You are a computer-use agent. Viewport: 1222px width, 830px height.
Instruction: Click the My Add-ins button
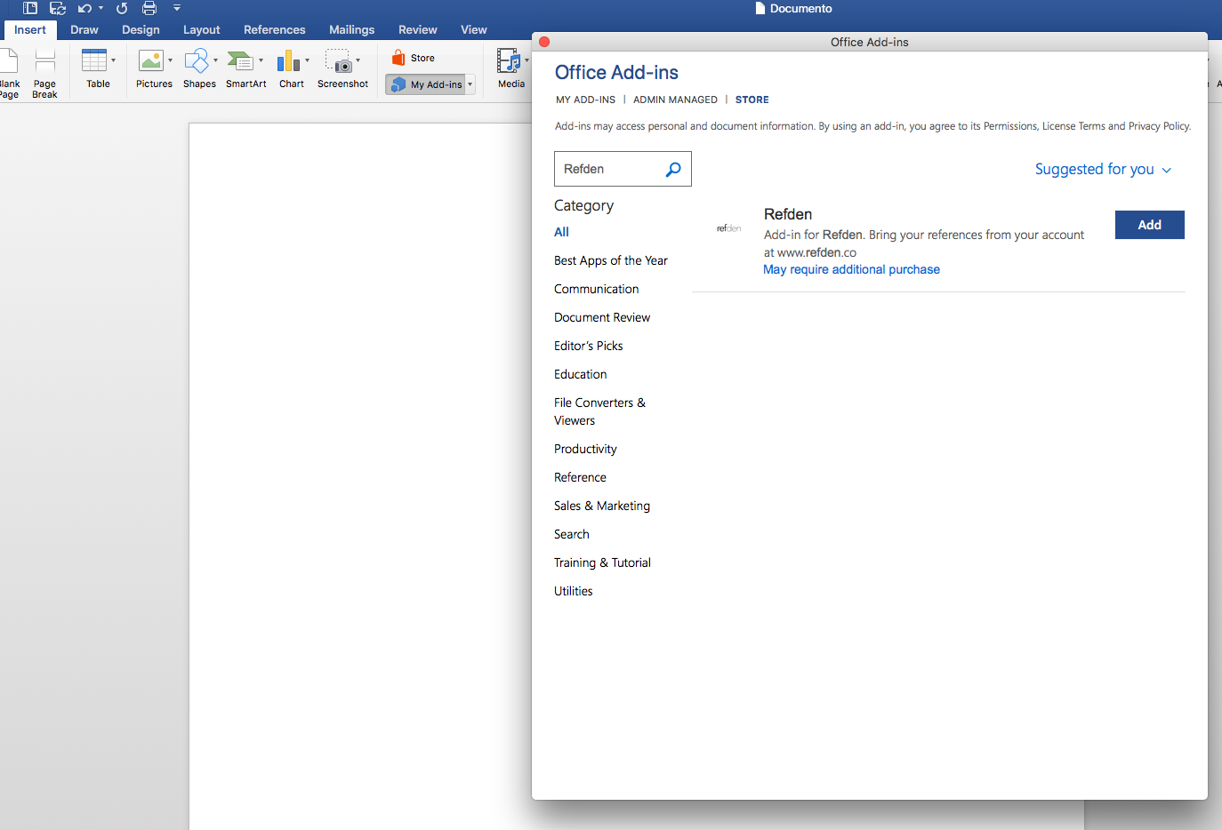pos(426,84)
